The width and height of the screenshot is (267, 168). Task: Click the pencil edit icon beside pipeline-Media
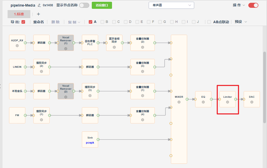click(39, 6)
